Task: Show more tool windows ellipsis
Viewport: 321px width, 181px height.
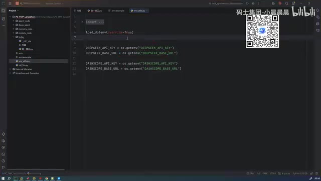Action: 4,26
